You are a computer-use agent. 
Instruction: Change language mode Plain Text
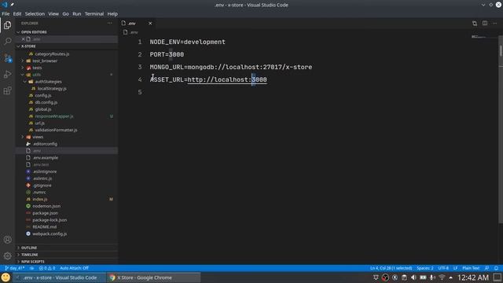click(x=471, y=268)
